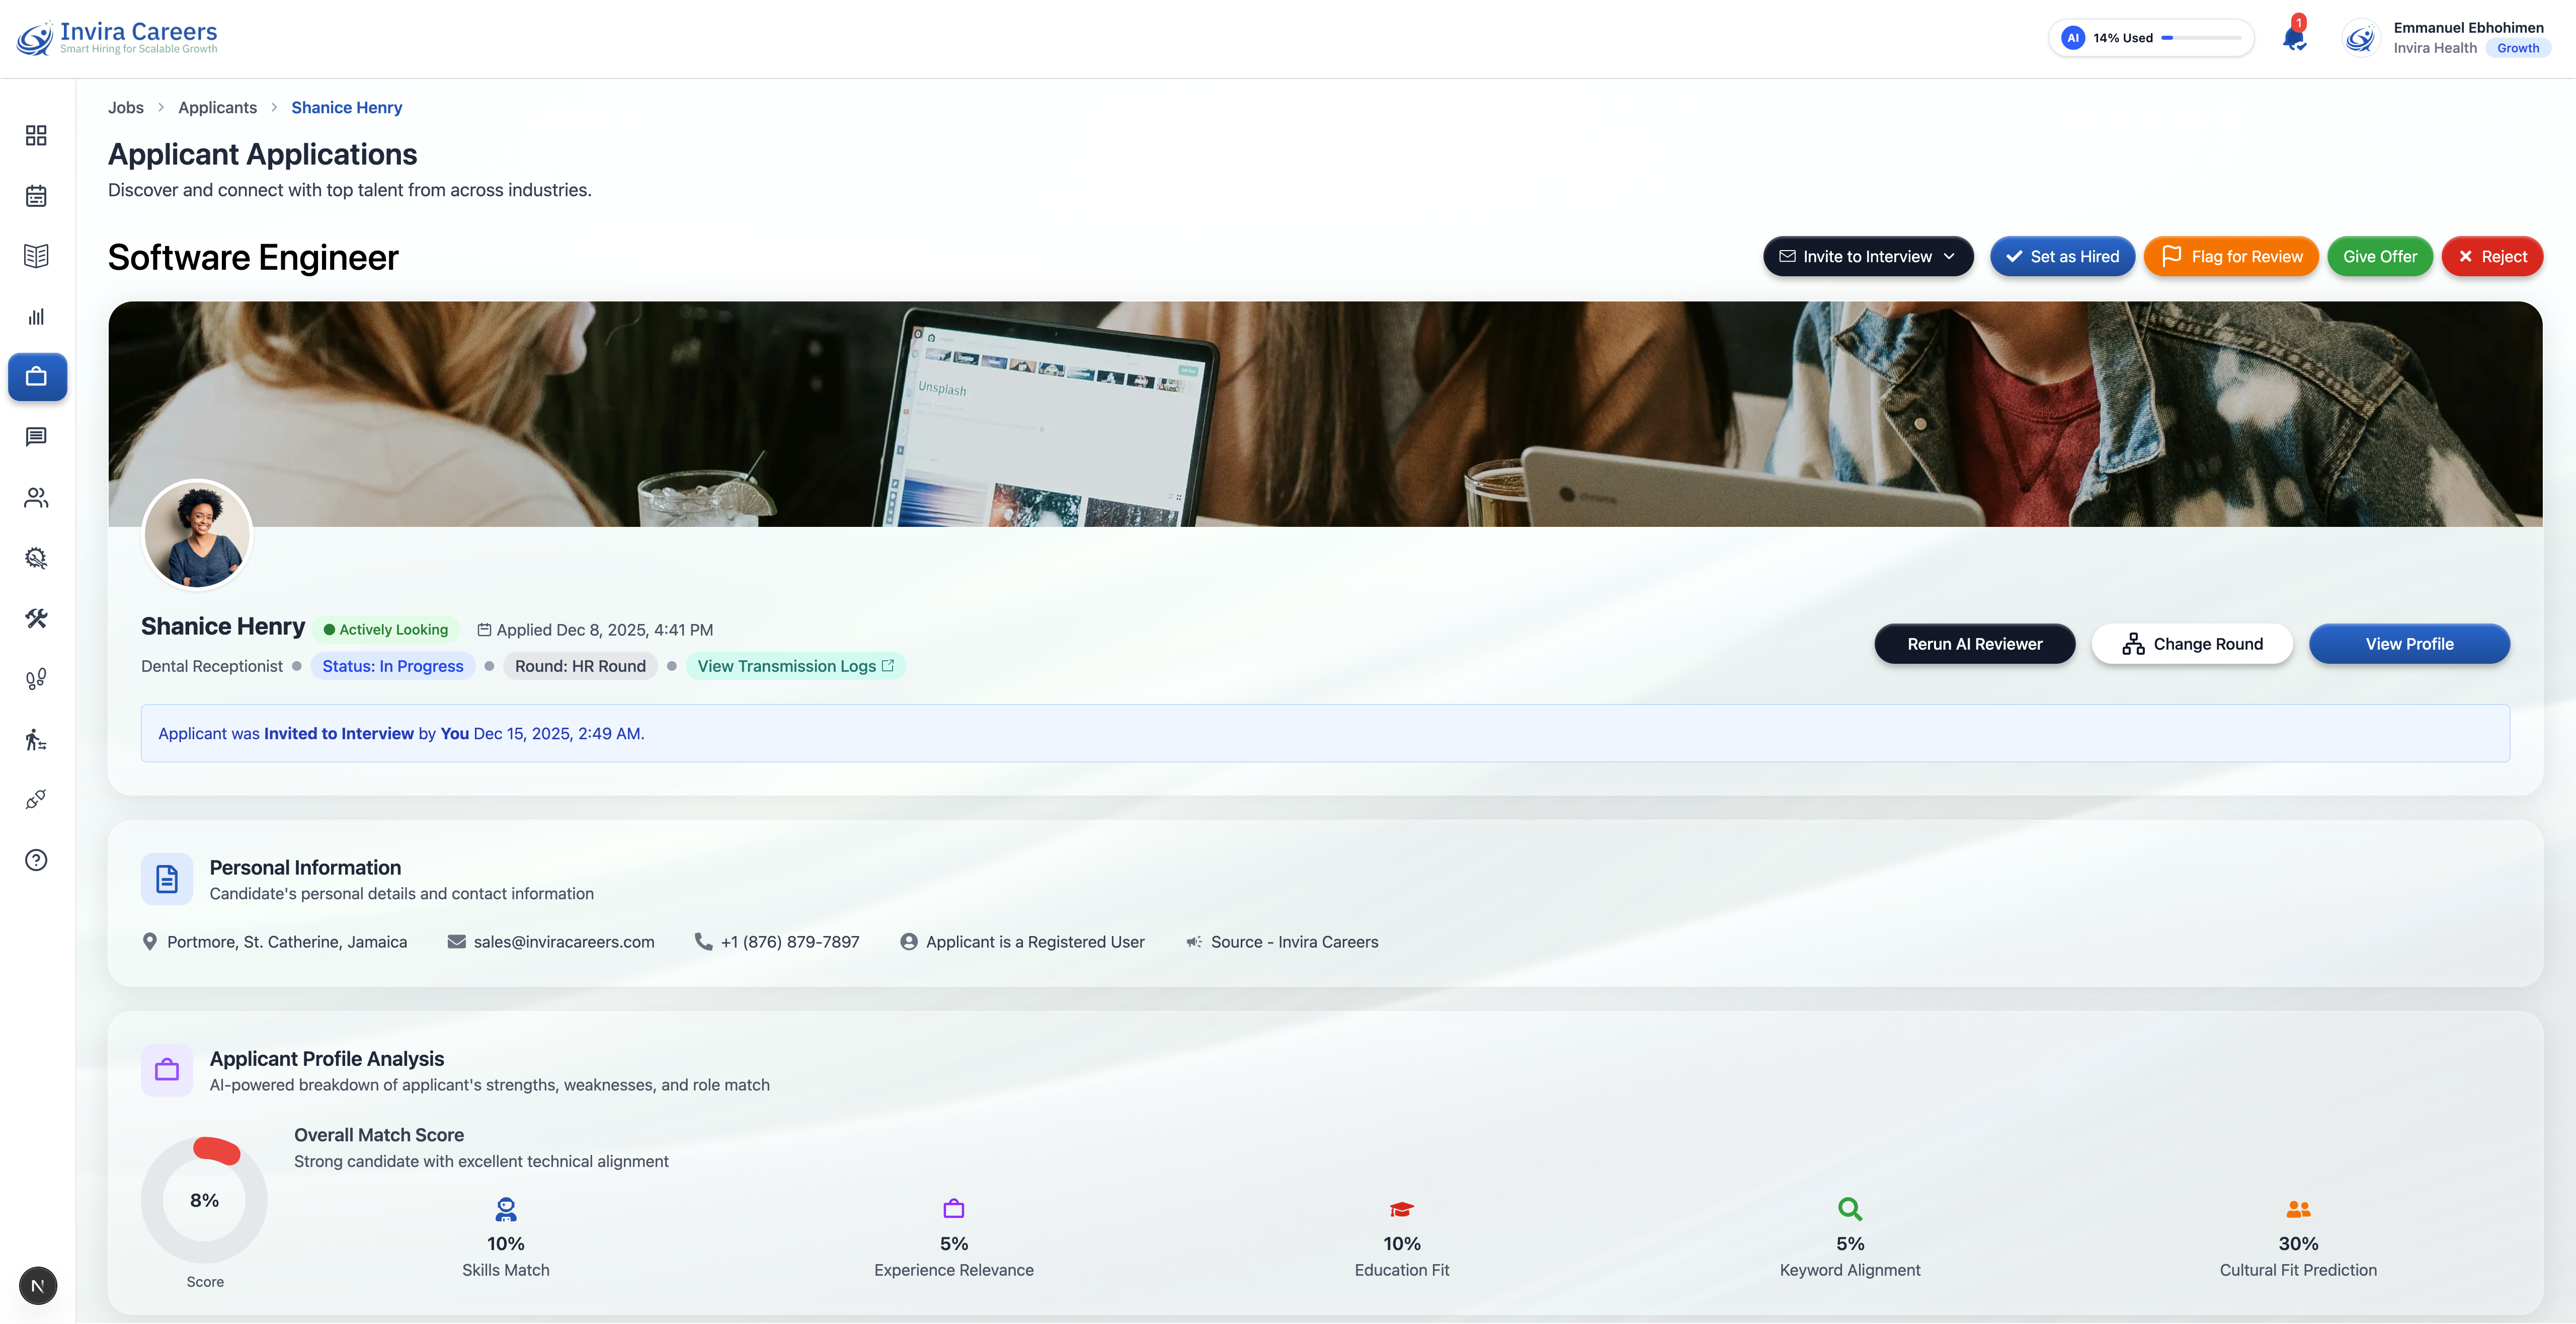2576x1324 pixels.
Task: Open the Analytics bar-chart icon
Action: tap(36, 317)
